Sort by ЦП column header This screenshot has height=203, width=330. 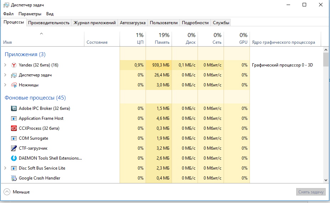click(x=133, y=39)
